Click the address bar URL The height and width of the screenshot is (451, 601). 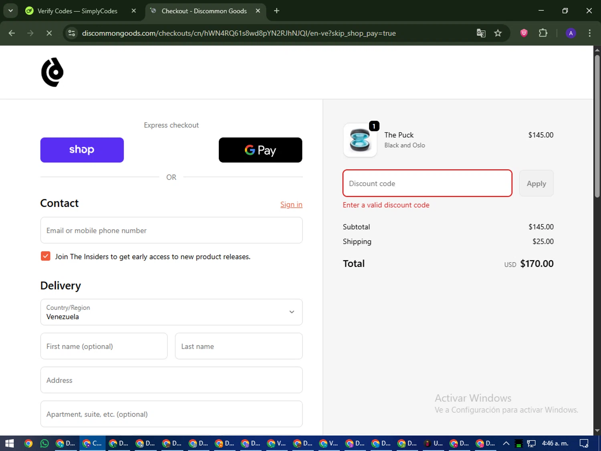click(x=239, y=33)
